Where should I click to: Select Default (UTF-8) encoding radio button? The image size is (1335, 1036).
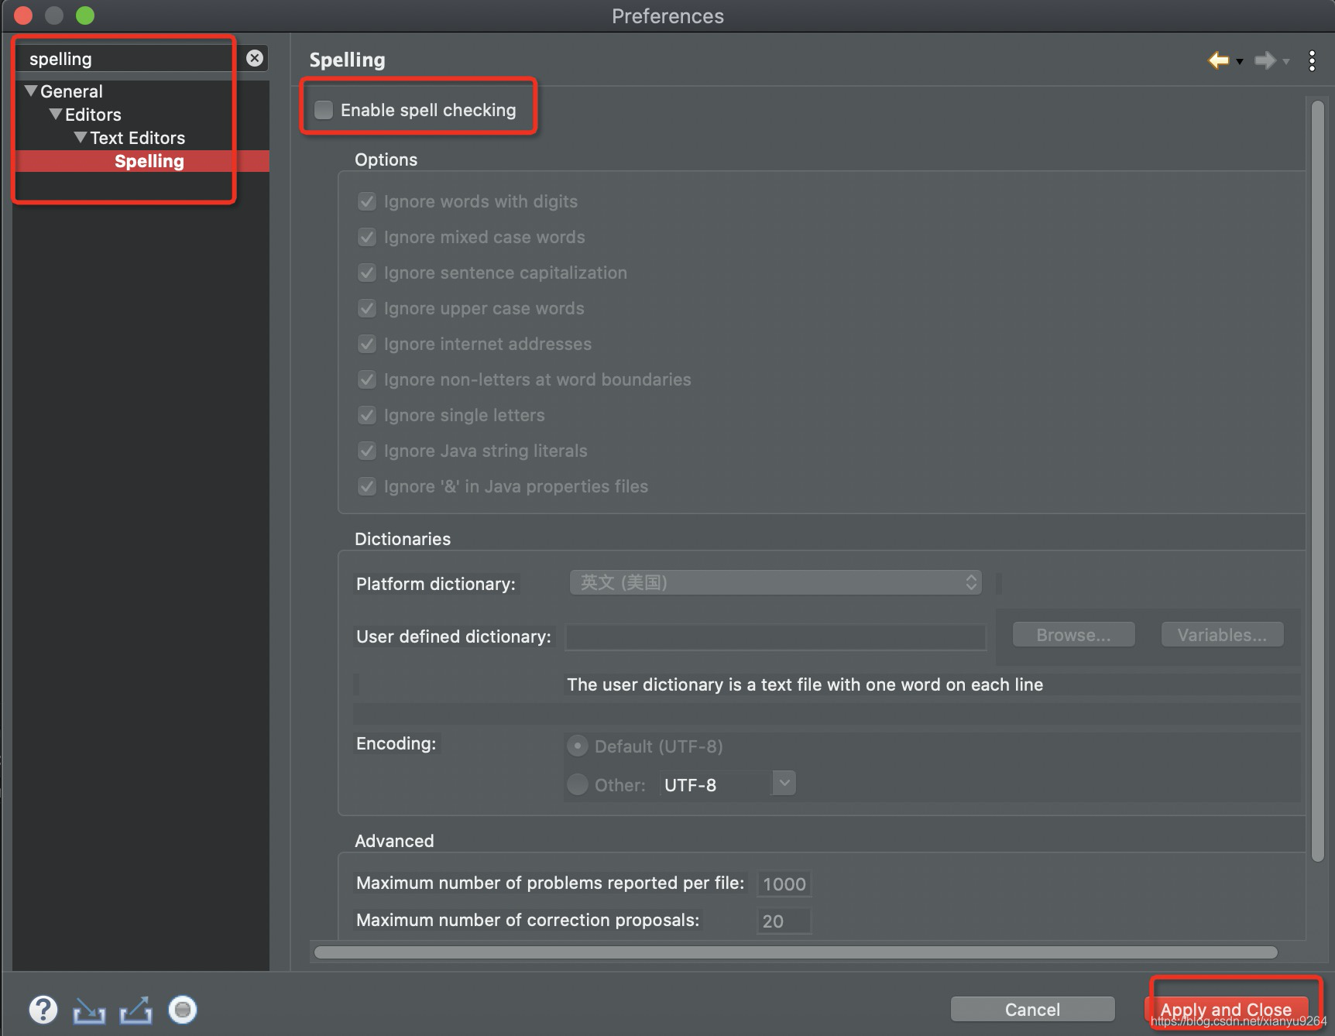(x=578, y=746)
